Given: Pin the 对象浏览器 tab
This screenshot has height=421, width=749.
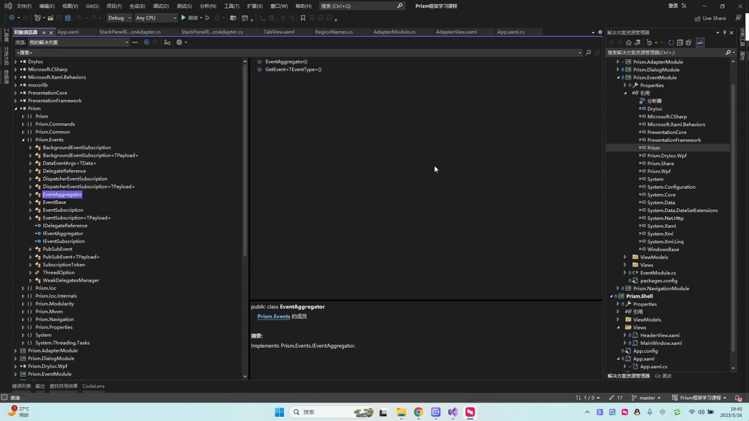Looking at the screenshot, I should [44, 33].
